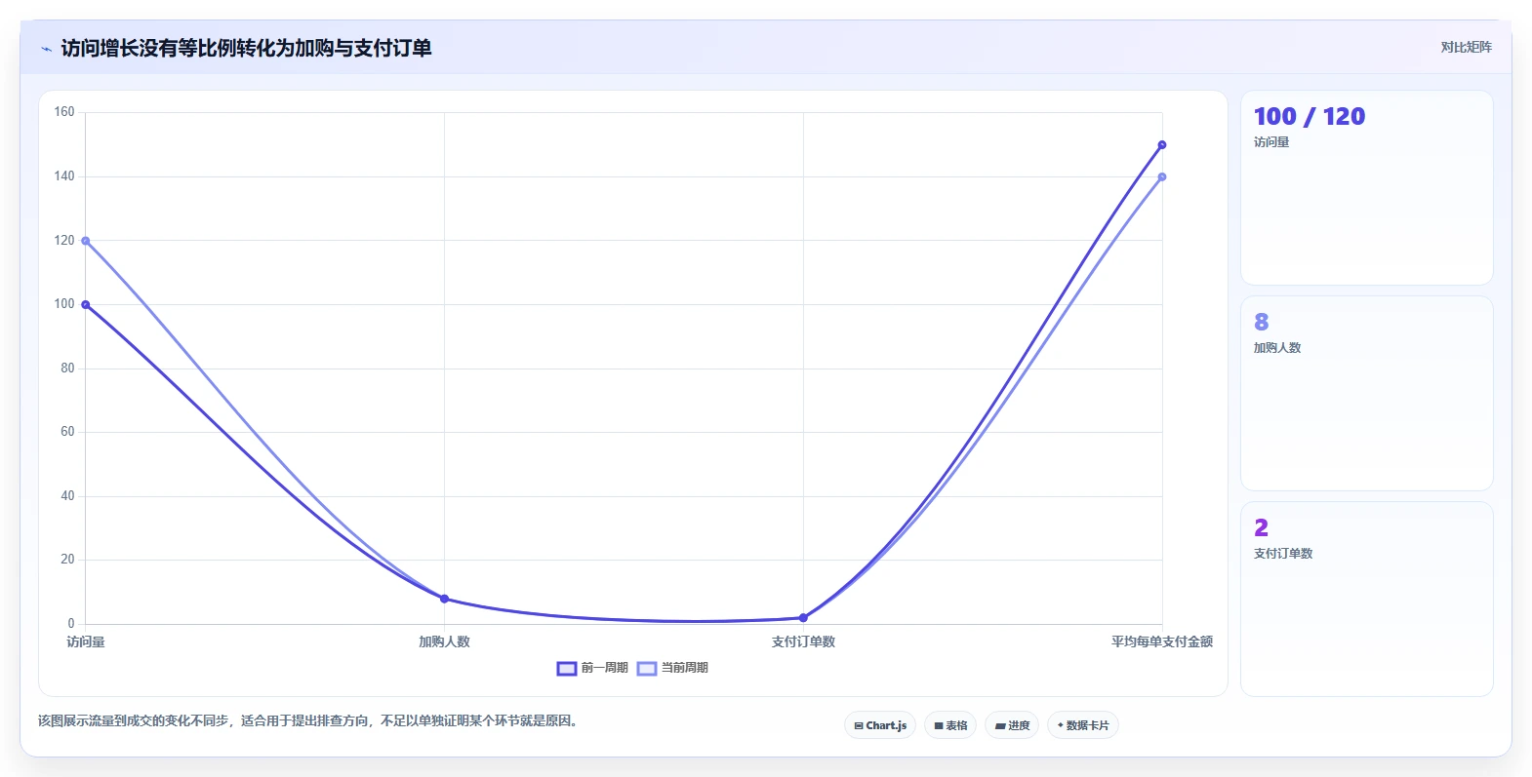Click the 平均每单支付金额 x-axis label
The width and height of the screenshot is (1532, 777).
[x=1162, y=641]
